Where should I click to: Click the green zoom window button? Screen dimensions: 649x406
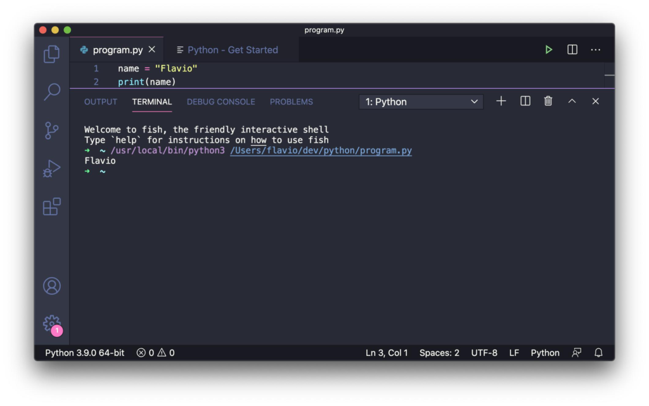click(67, 30)
